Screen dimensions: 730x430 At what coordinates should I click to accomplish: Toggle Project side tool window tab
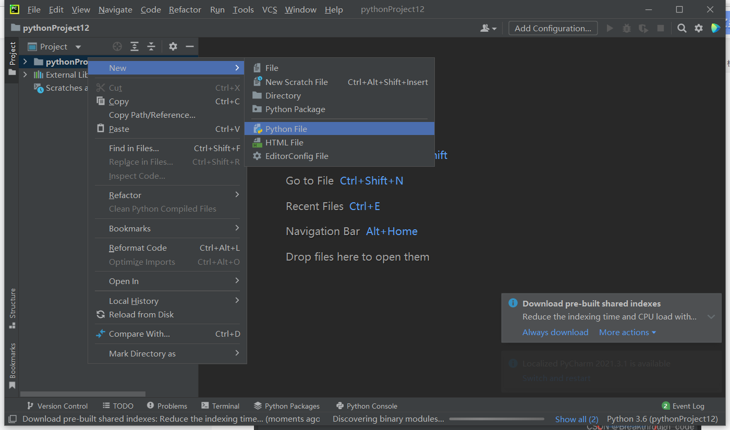tap(13, 58)
